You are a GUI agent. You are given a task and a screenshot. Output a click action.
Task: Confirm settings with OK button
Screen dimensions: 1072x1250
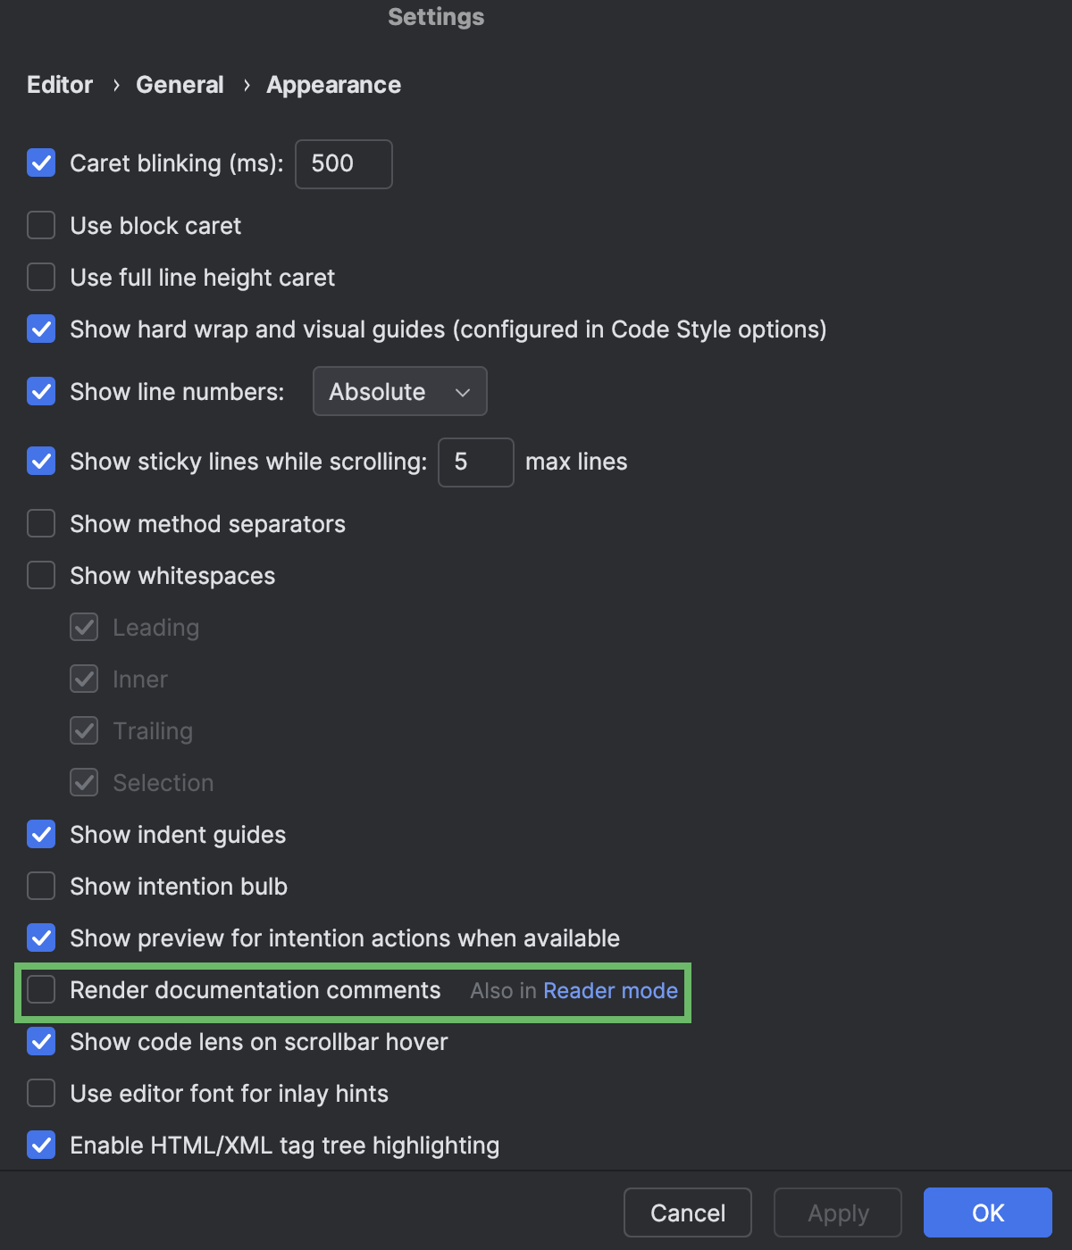[x=987, y=1212]
